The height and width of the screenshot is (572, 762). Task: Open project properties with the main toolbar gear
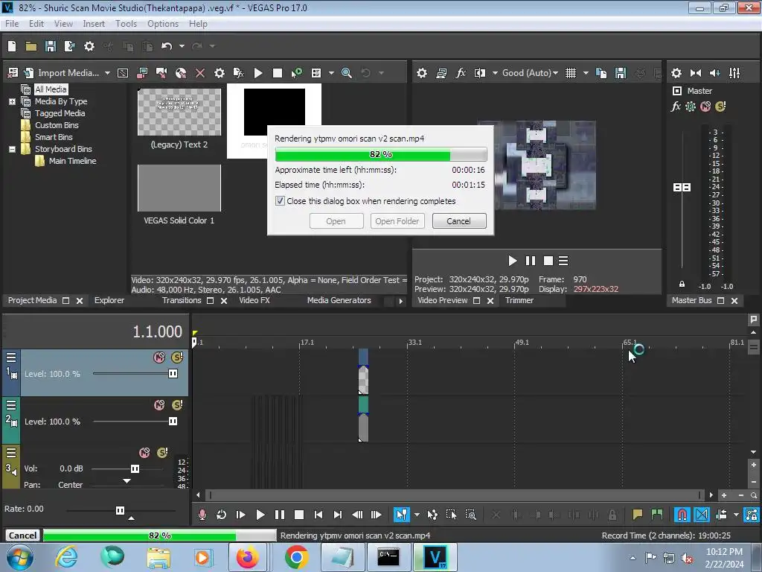tap(89, 46)
